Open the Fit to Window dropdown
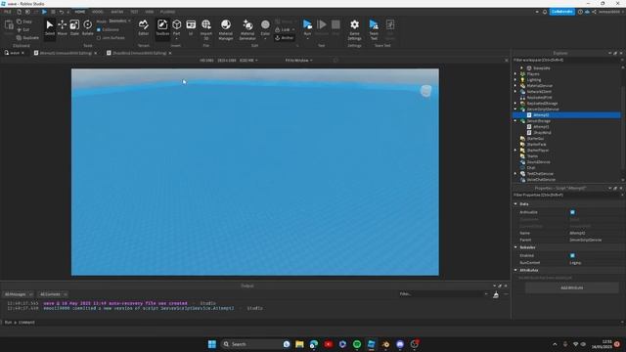The height and width of the screenshot is (352, 626). point(298,61)
